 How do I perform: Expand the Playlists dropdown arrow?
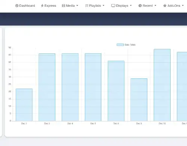tap(104, 6)
